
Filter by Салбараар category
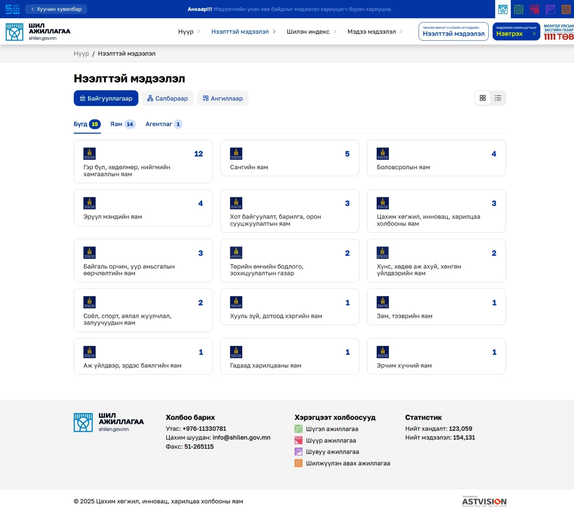[167, 98]
